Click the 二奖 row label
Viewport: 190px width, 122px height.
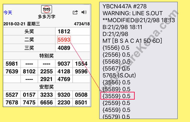[29, 40]
